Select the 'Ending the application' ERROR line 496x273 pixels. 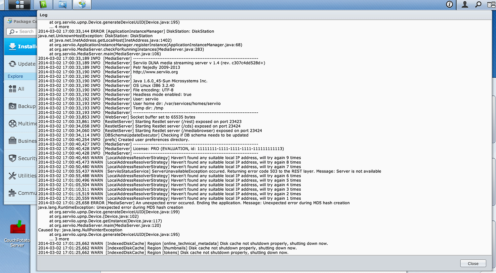point(194,203)
